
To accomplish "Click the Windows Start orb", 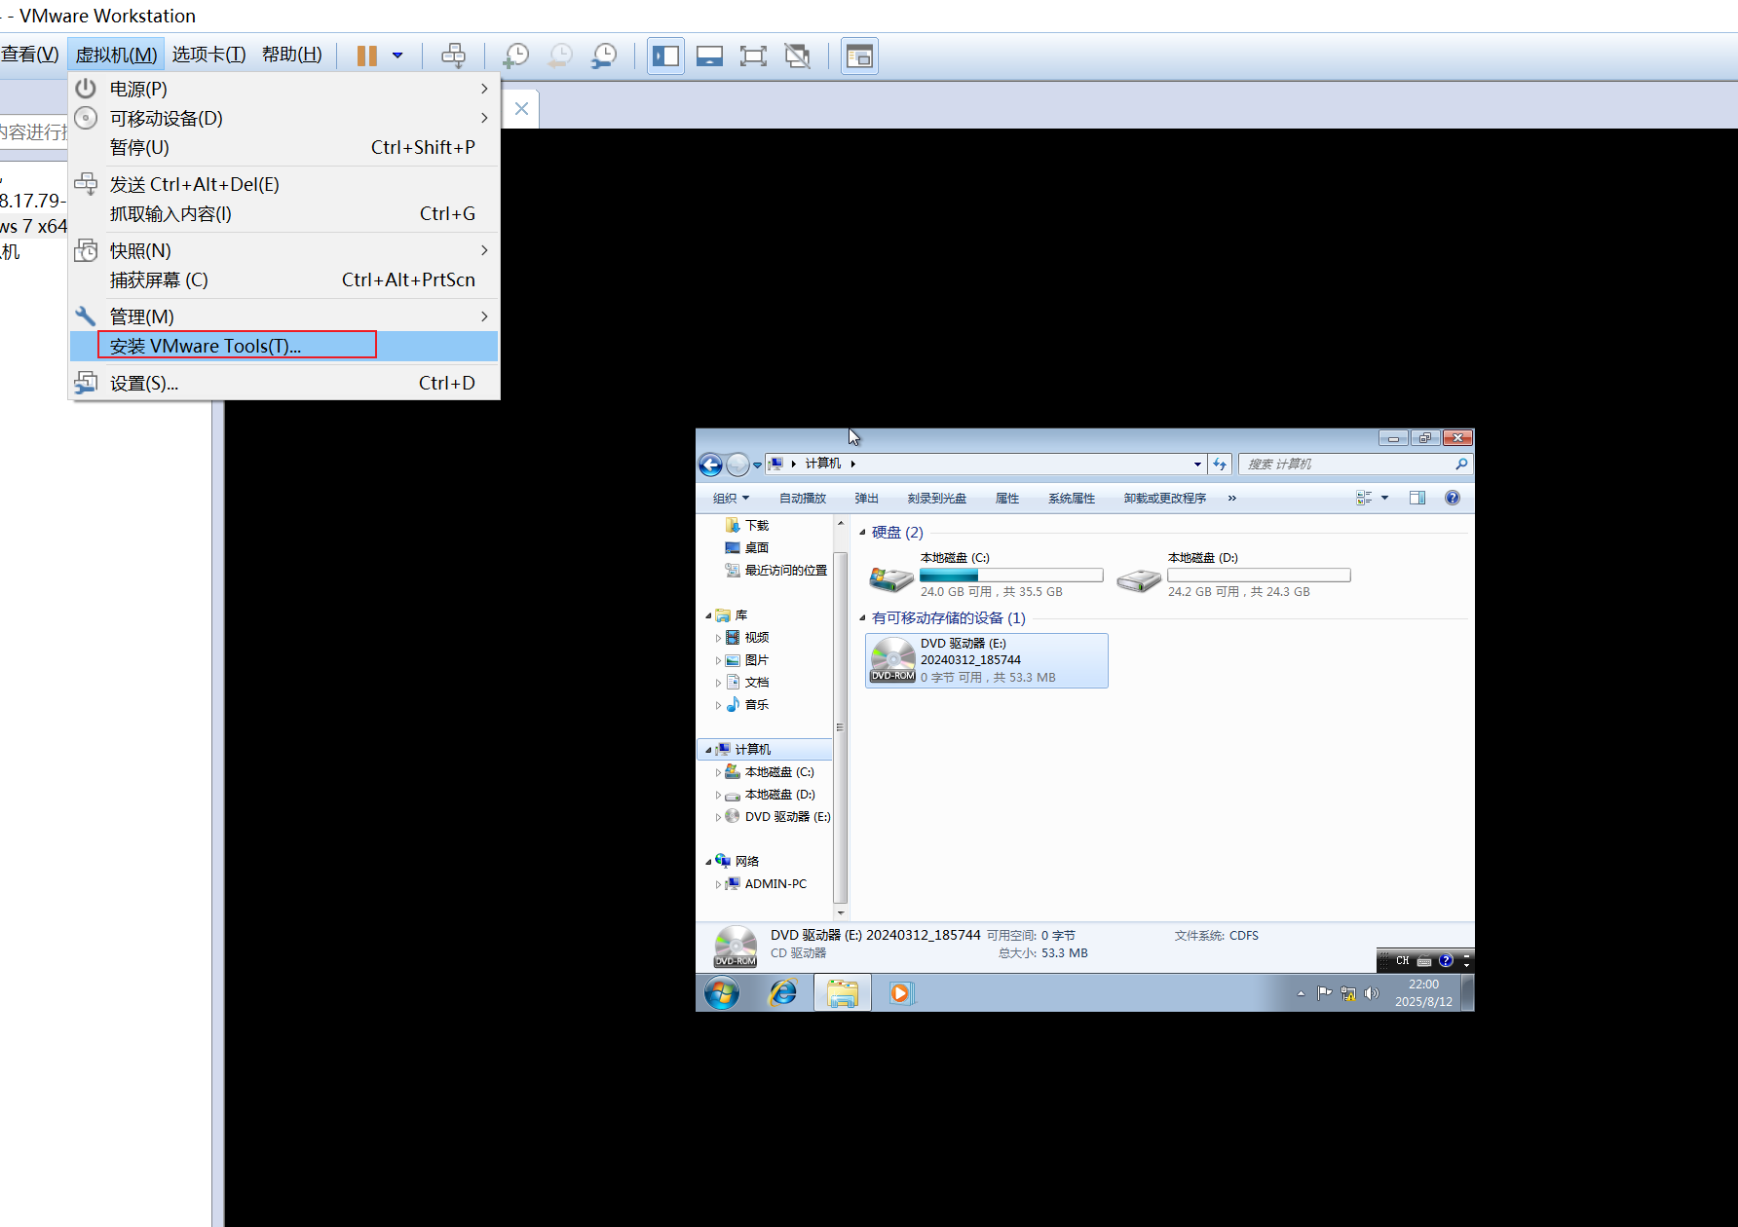I will (x=722, y=993).
